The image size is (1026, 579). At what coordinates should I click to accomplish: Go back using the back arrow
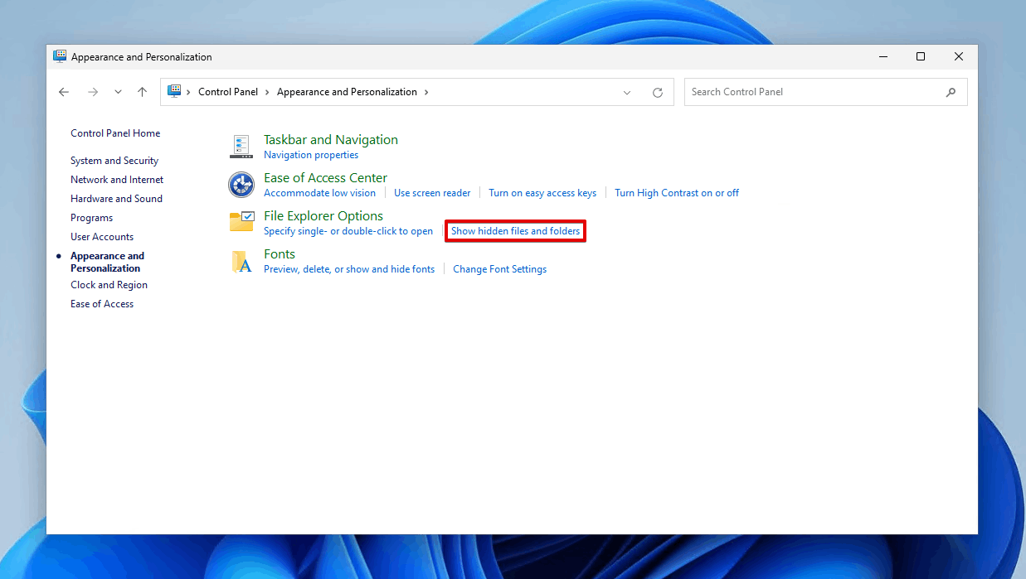(x=64, y=92)
